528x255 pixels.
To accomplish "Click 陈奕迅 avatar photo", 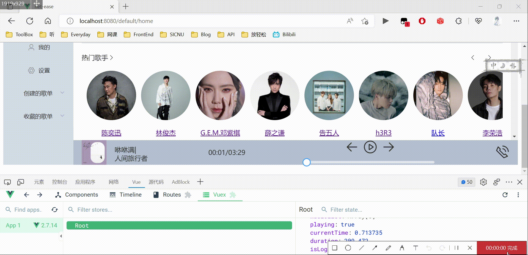I will (111, 95).
